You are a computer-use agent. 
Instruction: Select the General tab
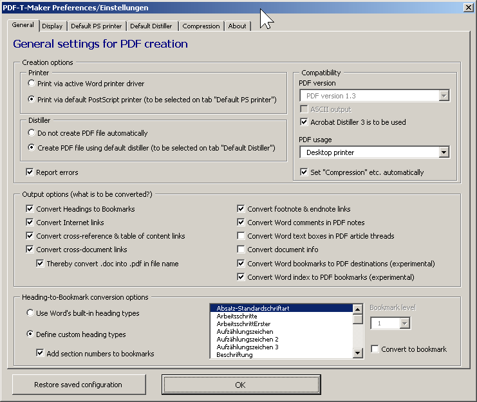pos(23,25)
